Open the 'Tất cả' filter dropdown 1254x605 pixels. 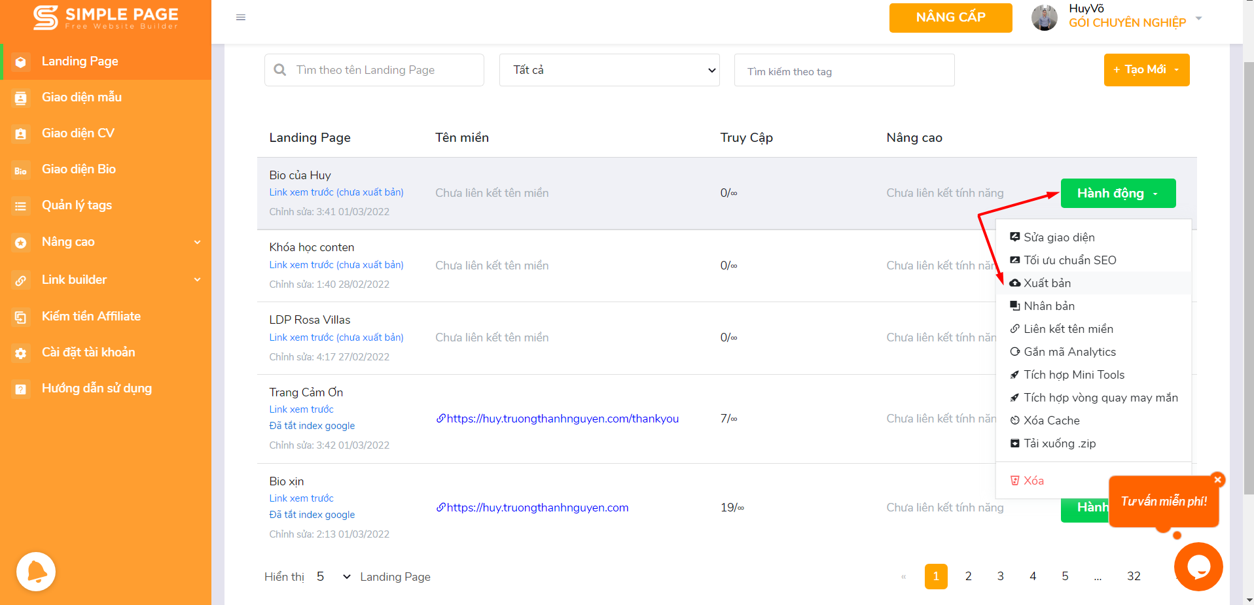[609, 70]
